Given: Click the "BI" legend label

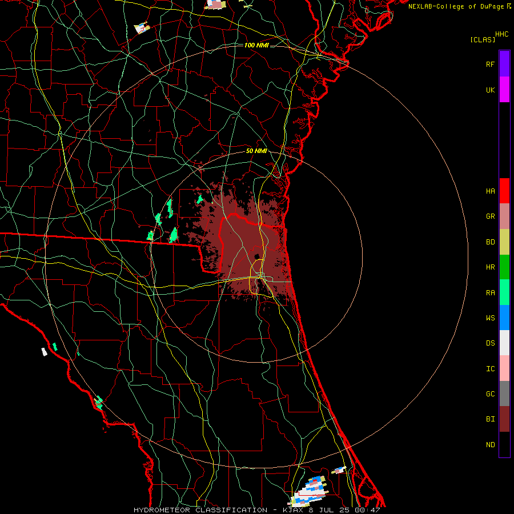Looking at the screenshot, I should 490,419.
